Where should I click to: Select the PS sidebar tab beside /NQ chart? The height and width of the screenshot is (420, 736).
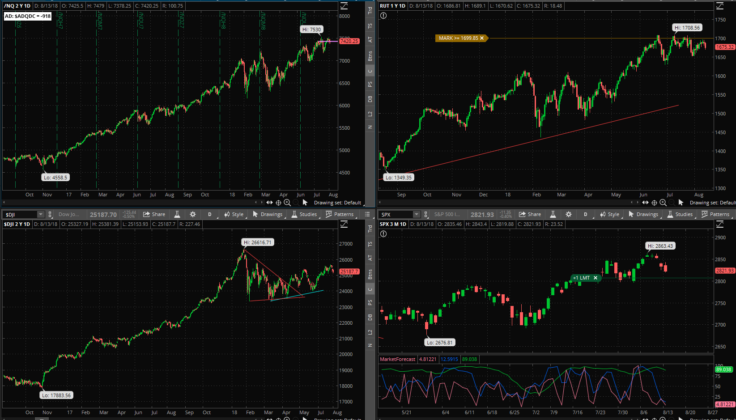(x=370, y=84)
